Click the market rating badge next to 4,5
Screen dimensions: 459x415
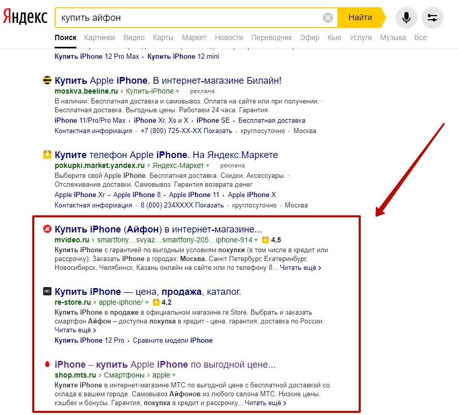(x=265, y=240)
